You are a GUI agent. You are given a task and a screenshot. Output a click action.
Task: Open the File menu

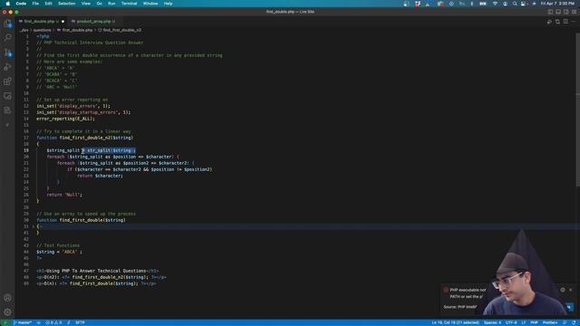35,4
